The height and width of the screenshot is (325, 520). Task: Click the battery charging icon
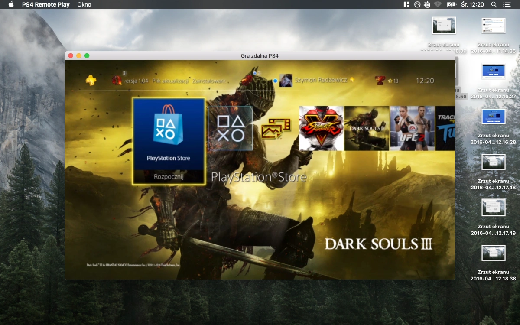coord(452,4)
